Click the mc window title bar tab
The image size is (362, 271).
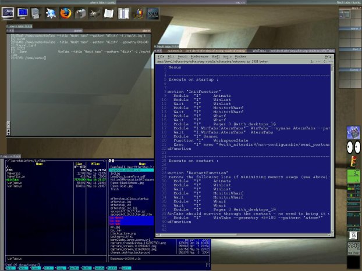coord(10,156)
